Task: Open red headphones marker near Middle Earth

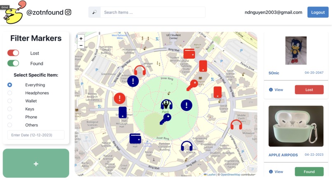Action: [236, 124]
